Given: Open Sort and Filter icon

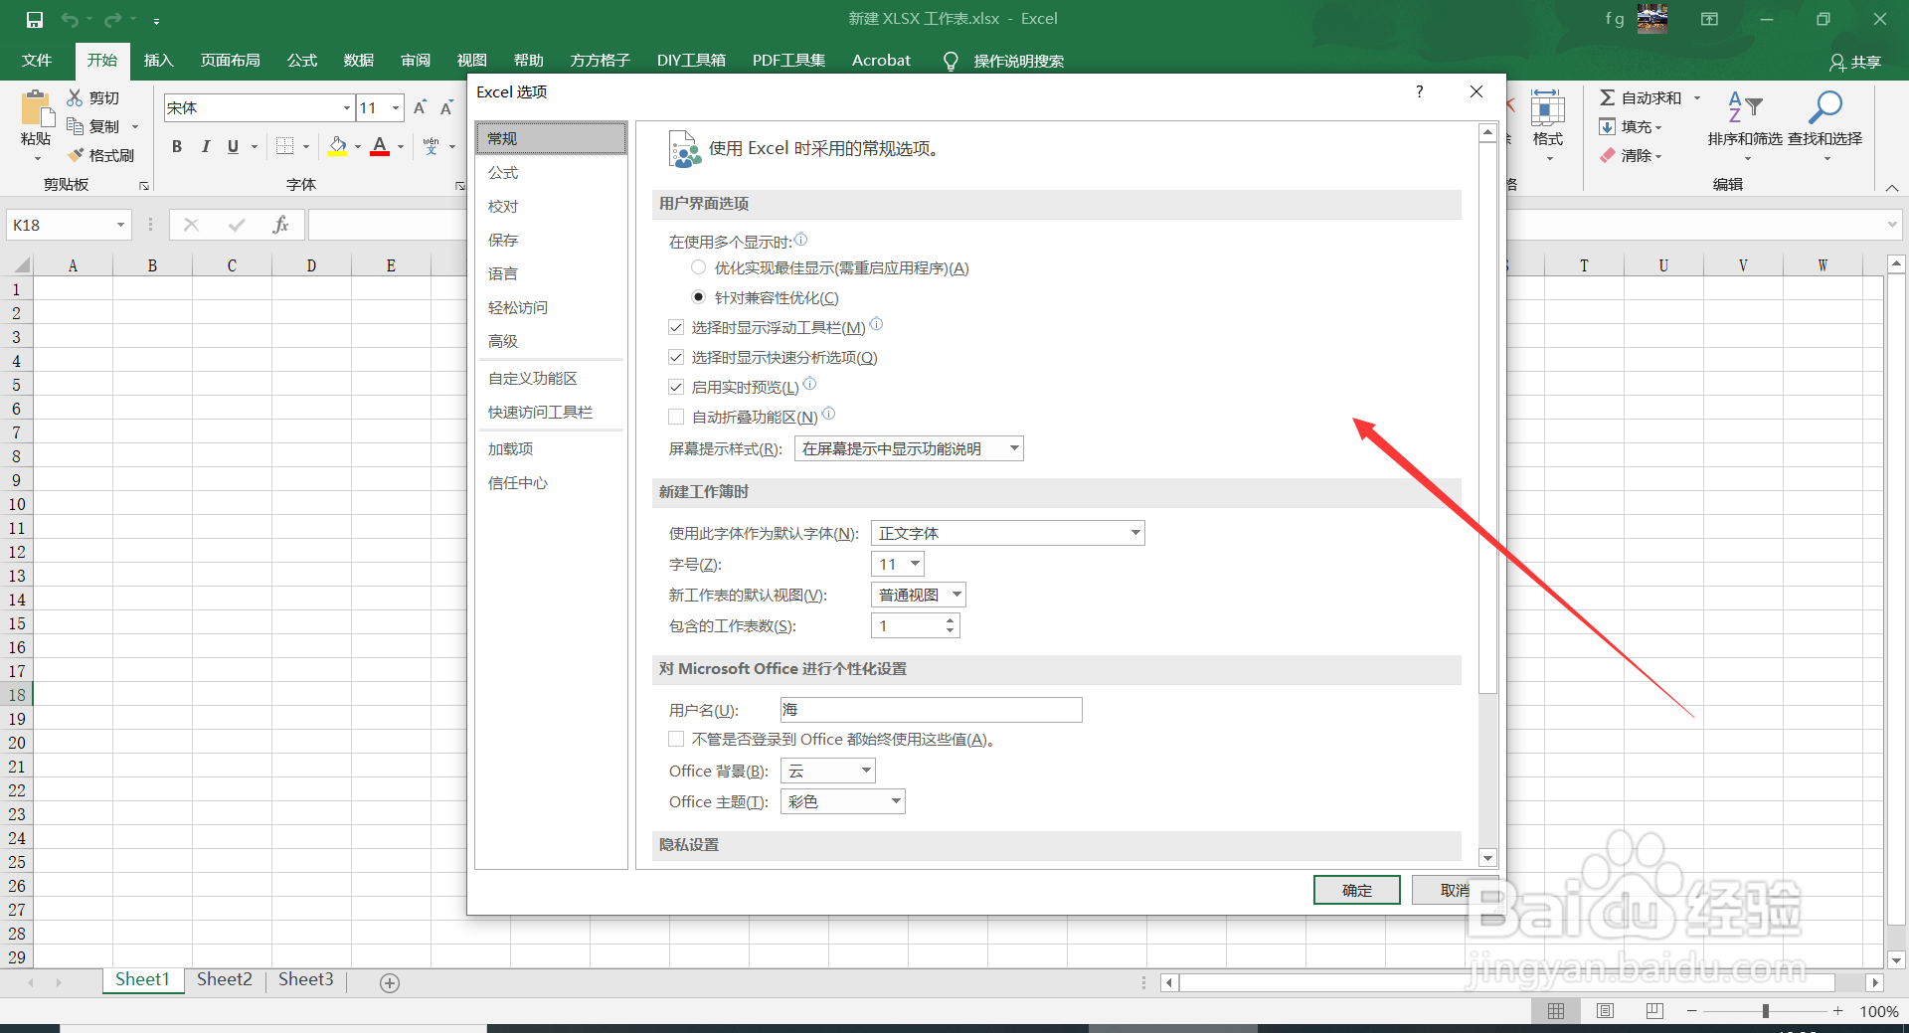Looking at the screenshot, I should coord(1745,107).
